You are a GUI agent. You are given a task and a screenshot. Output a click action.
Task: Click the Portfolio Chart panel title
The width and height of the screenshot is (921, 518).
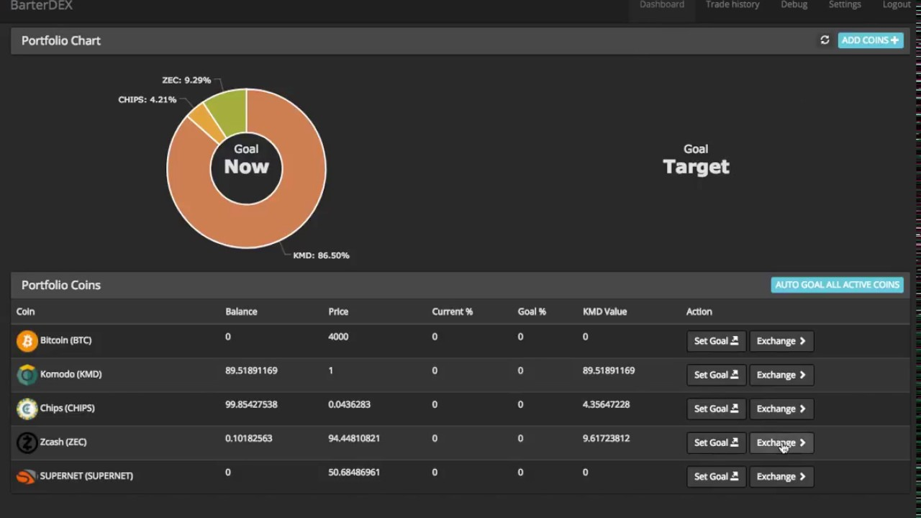(61, 41)
